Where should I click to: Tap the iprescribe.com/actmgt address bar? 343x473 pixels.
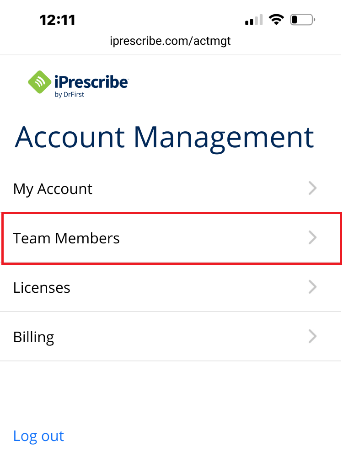click(x=170, y=41)
